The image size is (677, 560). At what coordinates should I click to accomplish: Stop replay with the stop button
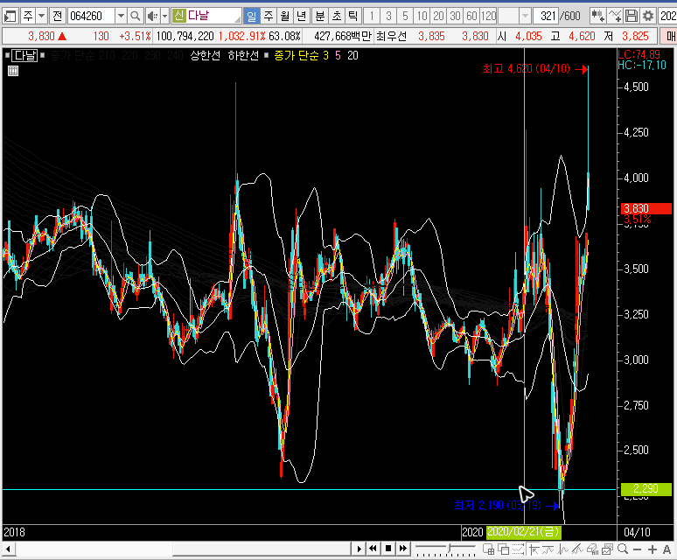(x=388, y=549)
